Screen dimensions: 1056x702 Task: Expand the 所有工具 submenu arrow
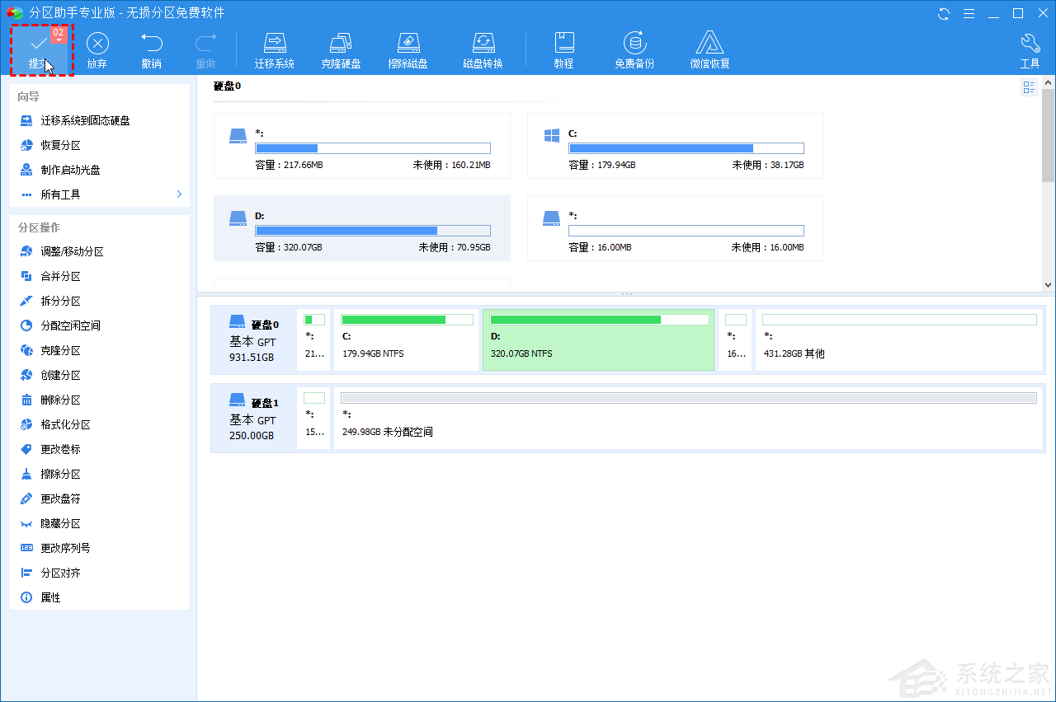click(x=179, y=194)
